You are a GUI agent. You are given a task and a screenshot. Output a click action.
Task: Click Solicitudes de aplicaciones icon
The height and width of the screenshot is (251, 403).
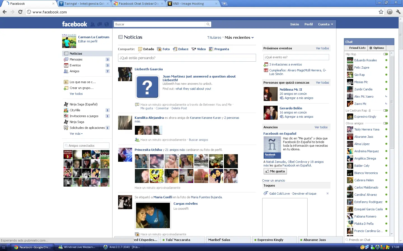[x=66, y=128]
